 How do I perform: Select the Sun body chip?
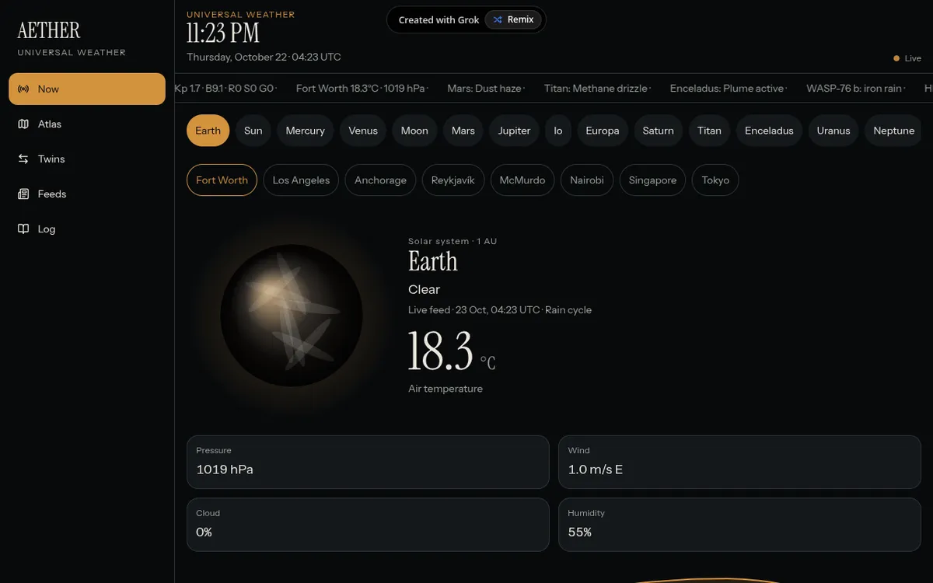click(x=253, y=131)
